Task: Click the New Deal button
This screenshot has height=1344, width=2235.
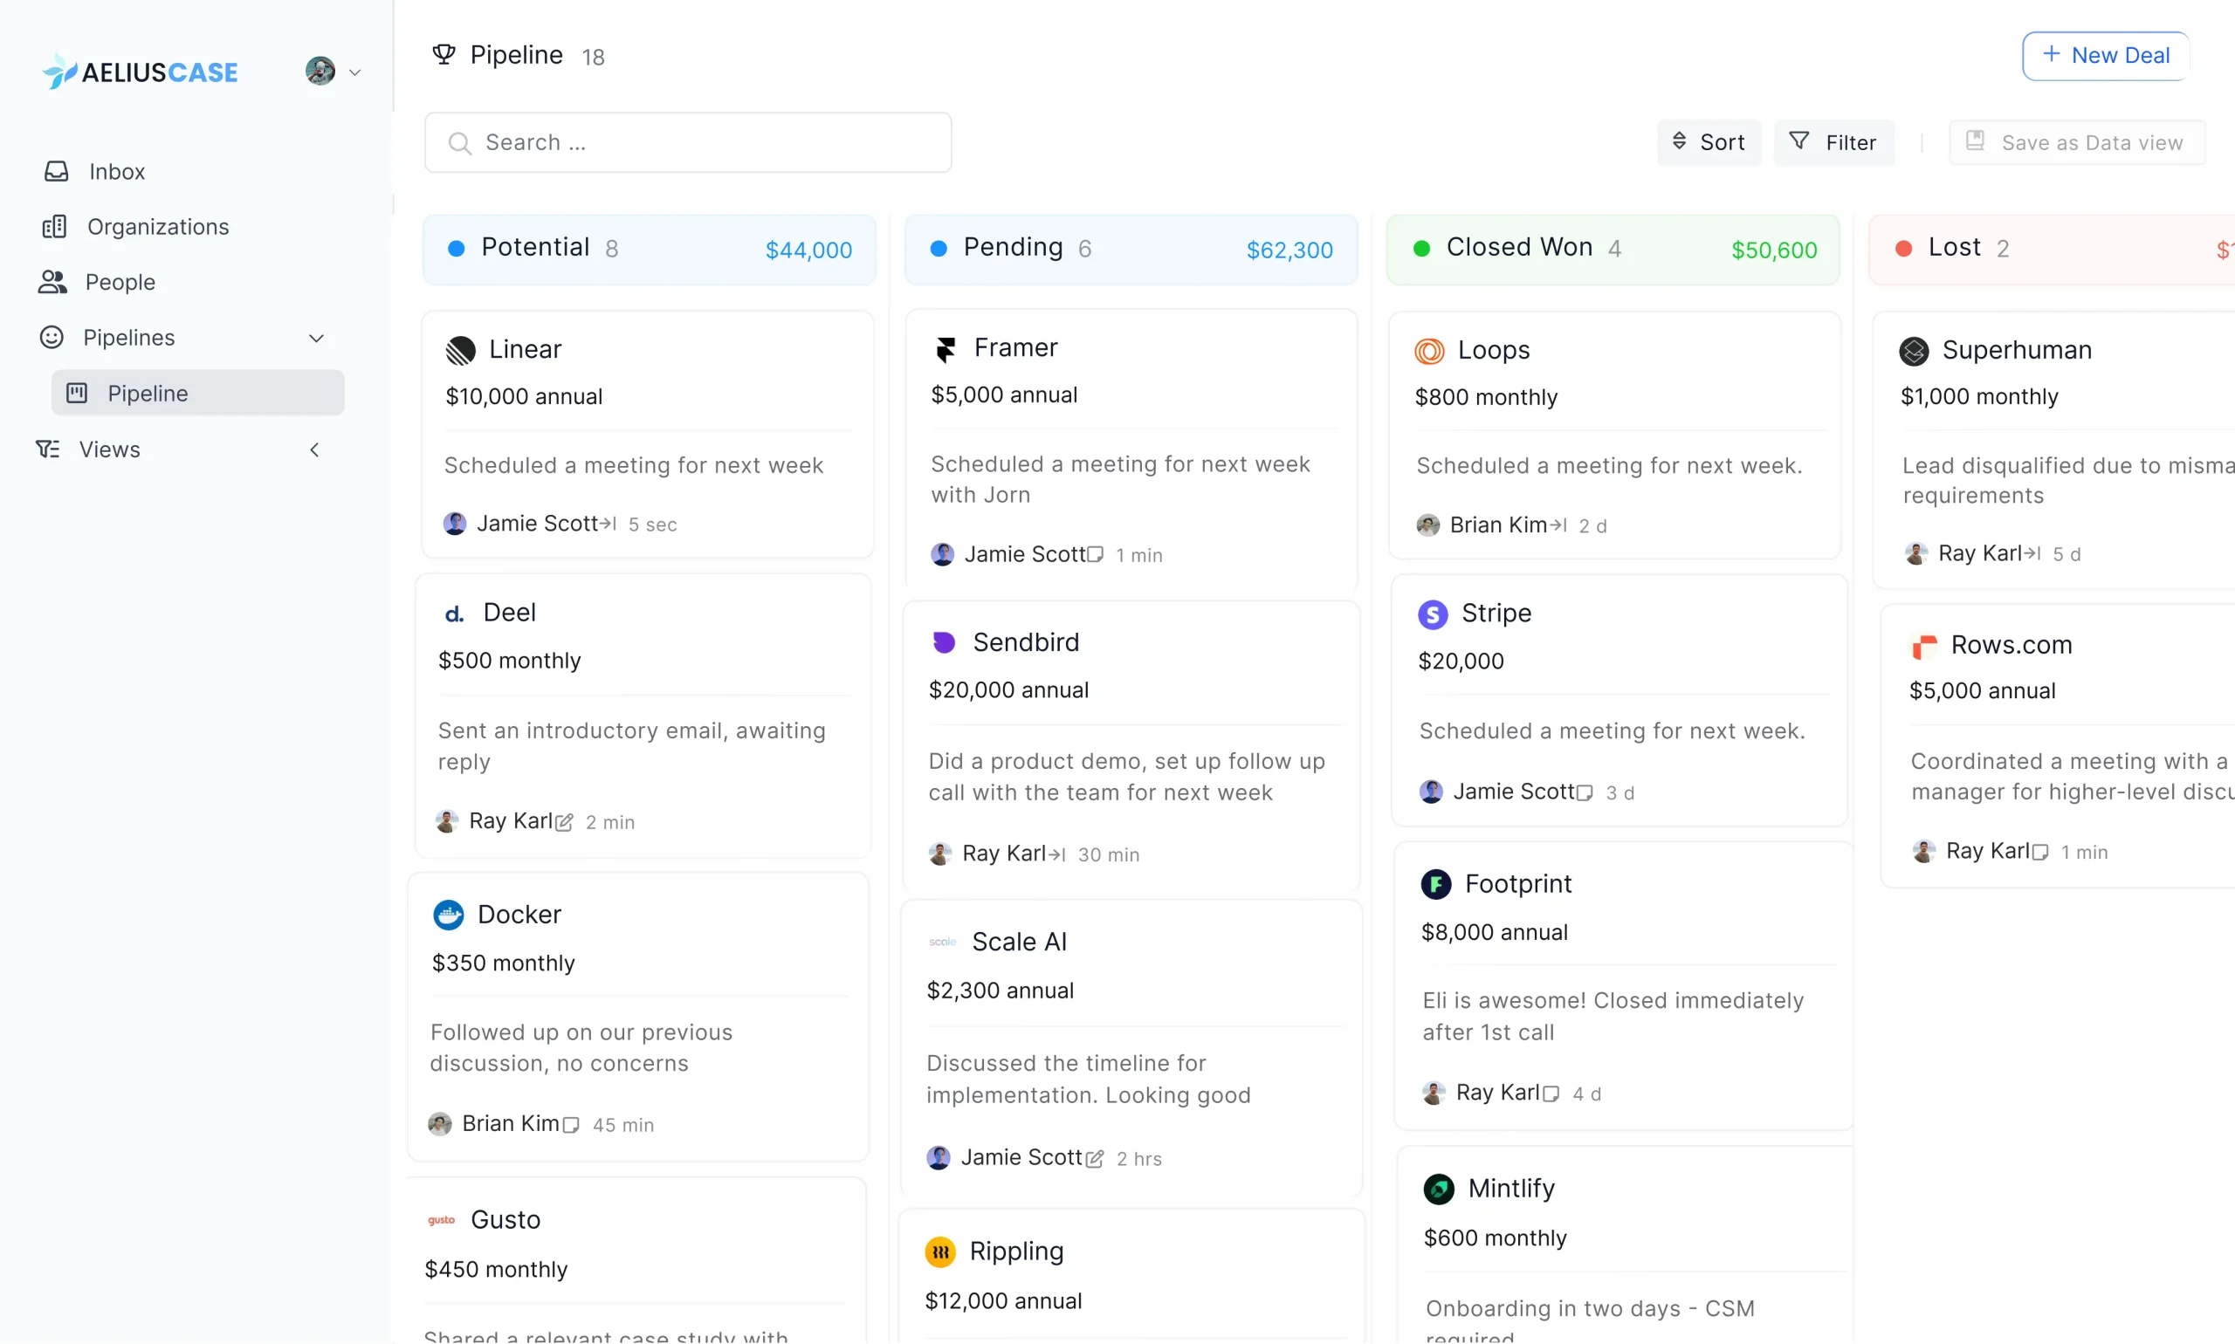Action: (2105, 55)
